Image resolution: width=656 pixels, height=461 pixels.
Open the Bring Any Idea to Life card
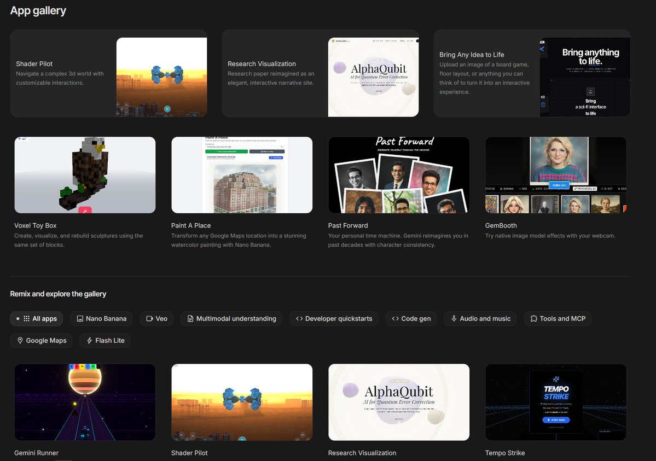click(532, 73)
